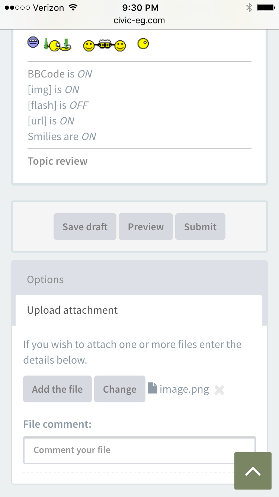Insert the two smileys toasting beer mugs
Viewport: 279px width, 497px height.
104,46
